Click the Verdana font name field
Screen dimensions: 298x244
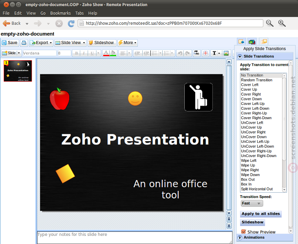40,53
